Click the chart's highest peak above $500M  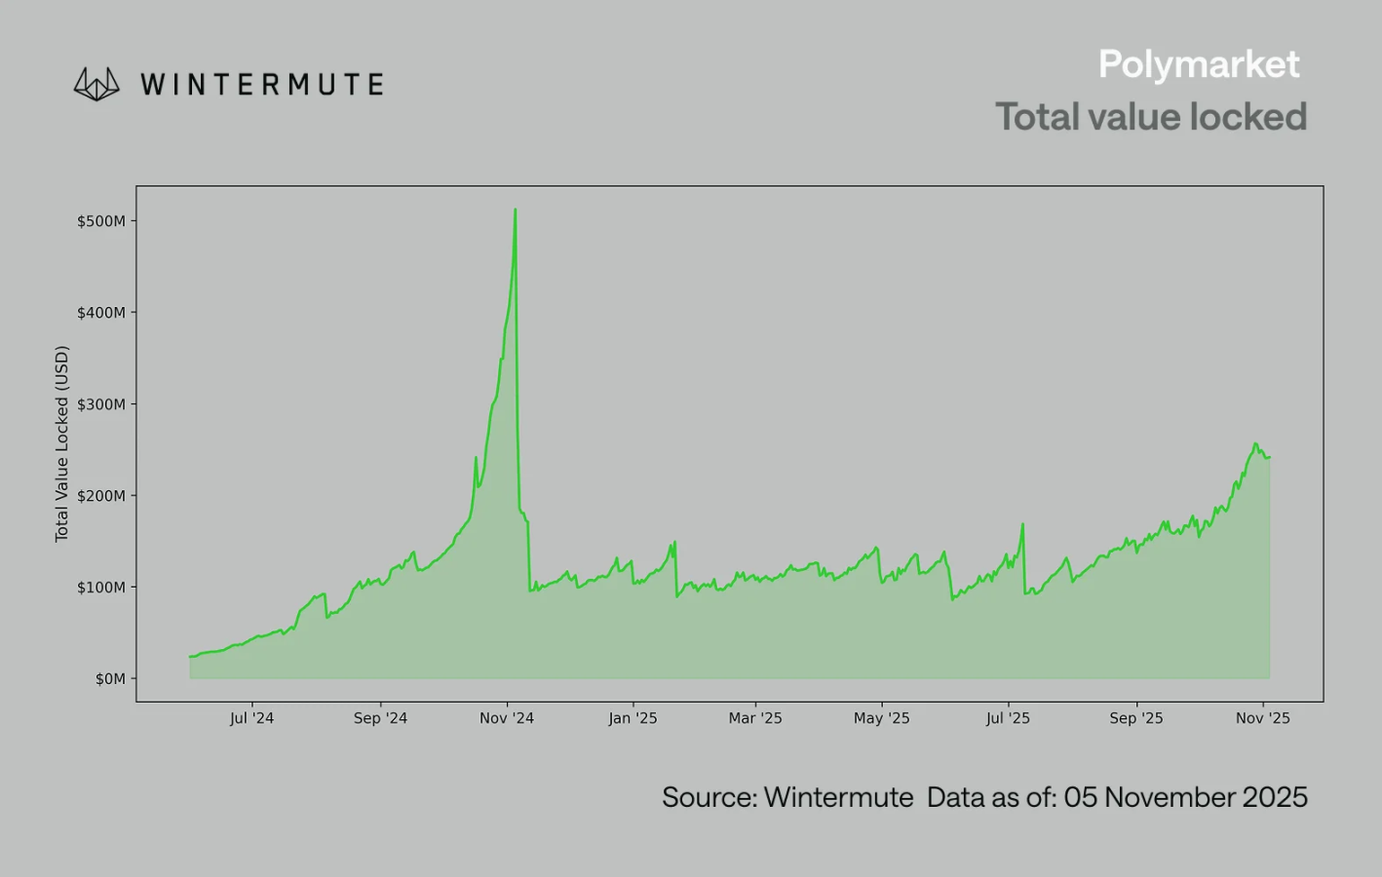516,210
